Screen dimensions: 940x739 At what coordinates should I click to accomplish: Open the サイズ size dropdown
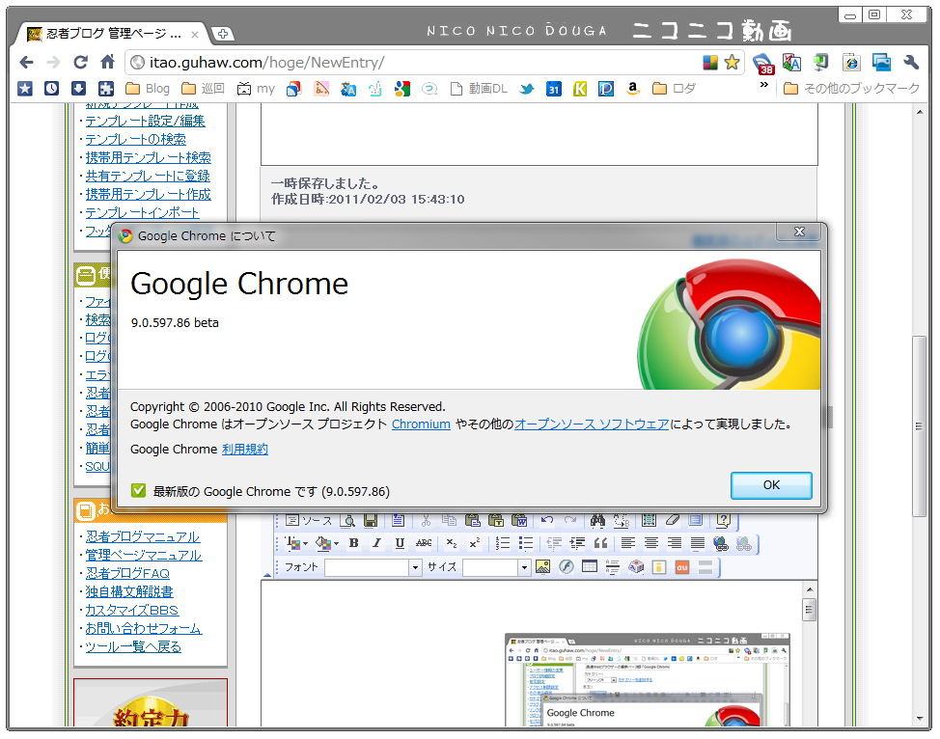point(496,567)
